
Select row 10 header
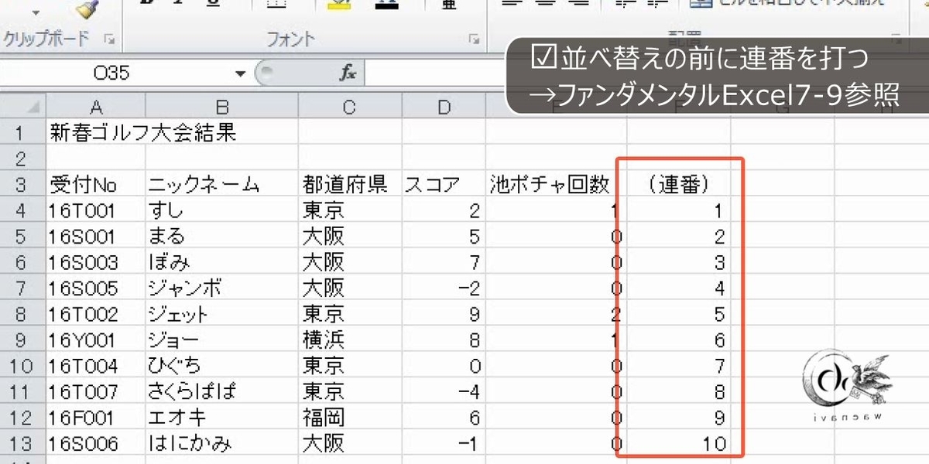[x=22, y=366]
